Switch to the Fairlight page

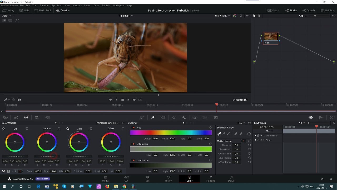tap(211, 179)
